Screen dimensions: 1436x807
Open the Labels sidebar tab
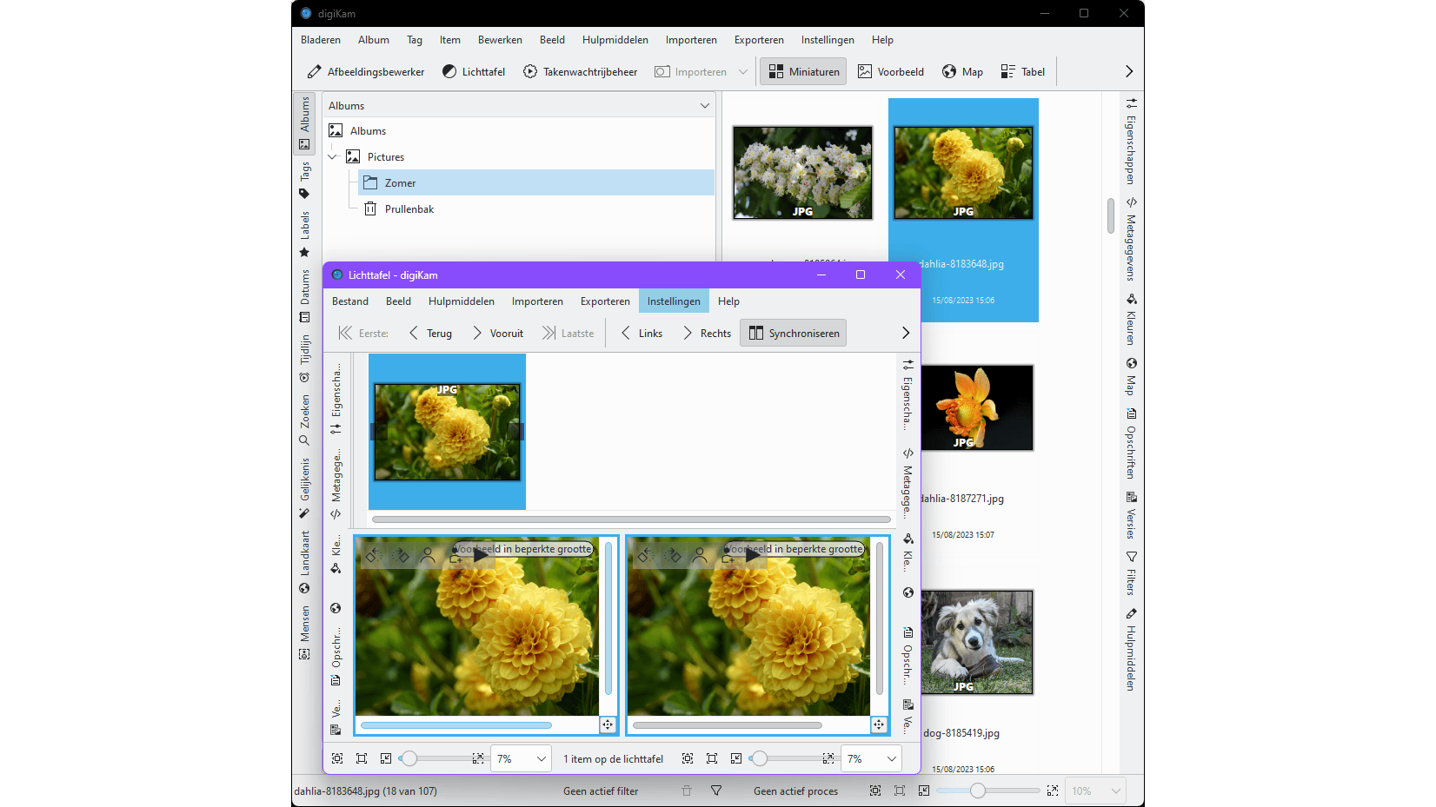click(304, 234)
